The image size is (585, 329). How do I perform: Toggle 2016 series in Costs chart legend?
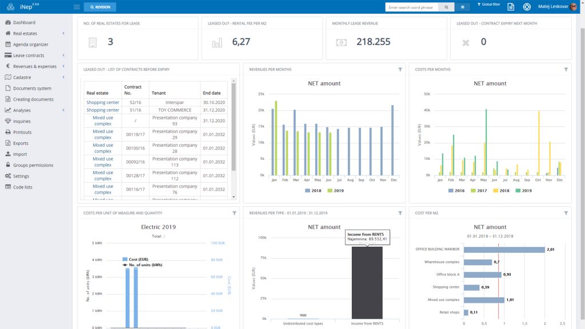(456, 191)
